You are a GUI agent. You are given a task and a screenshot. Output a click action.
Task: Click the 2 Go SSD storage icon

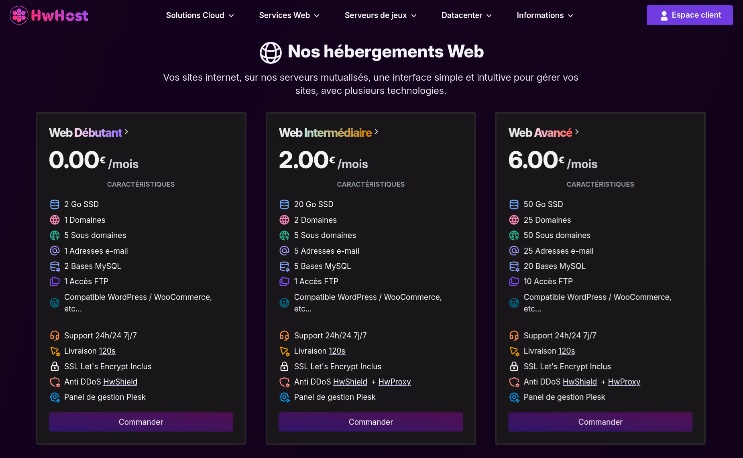coord(55,204)
